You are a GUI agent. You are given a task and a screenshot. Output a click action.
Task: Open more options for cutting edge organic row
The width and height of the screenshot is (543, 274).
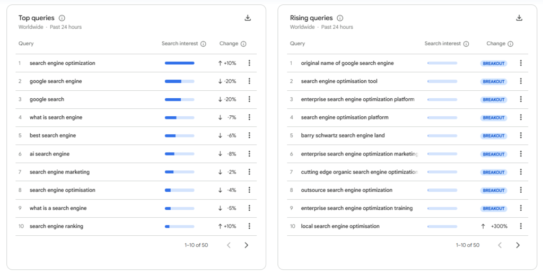click(x=521, y=172)
